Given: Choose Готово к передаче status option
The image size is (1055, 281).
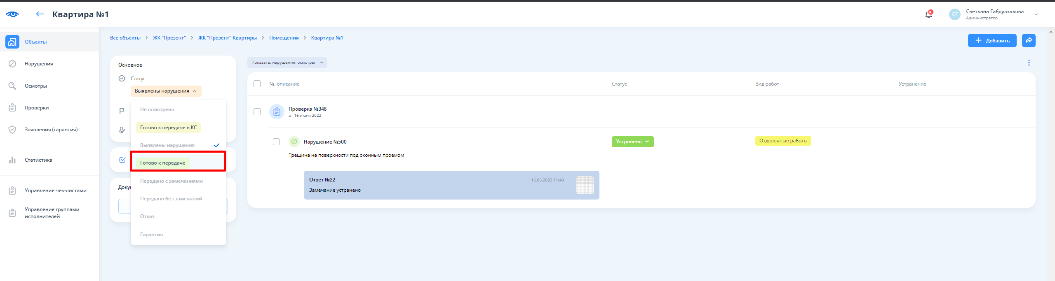Looking at the screenshot, I should tap(163, 163).
